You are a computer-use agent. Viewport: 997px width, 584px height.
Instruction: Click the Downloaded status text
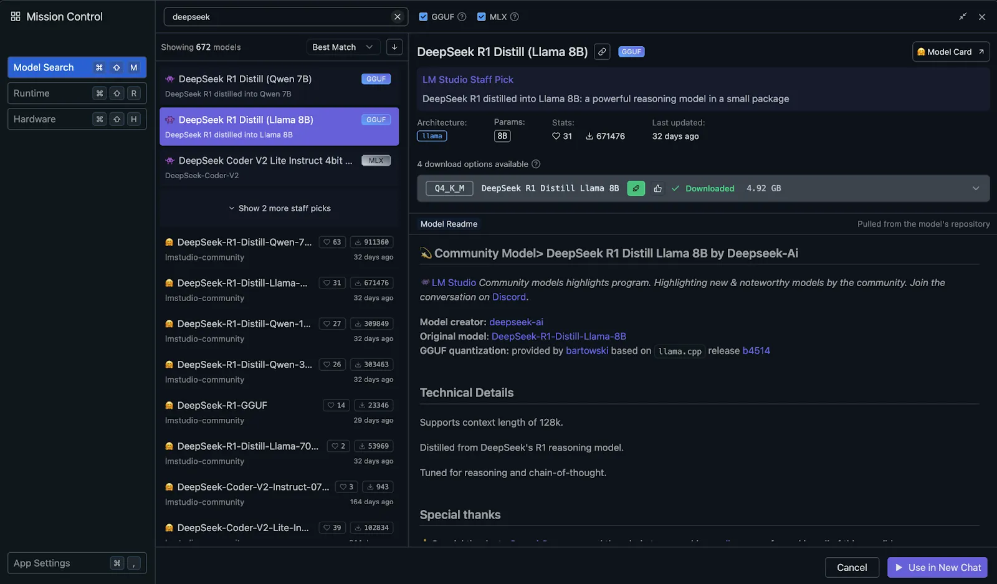coord(710,188)
